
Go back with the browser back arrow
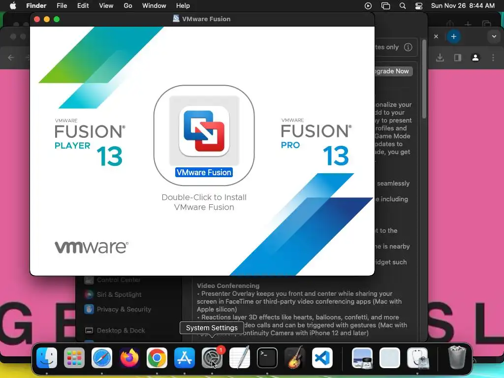(11, 58)
